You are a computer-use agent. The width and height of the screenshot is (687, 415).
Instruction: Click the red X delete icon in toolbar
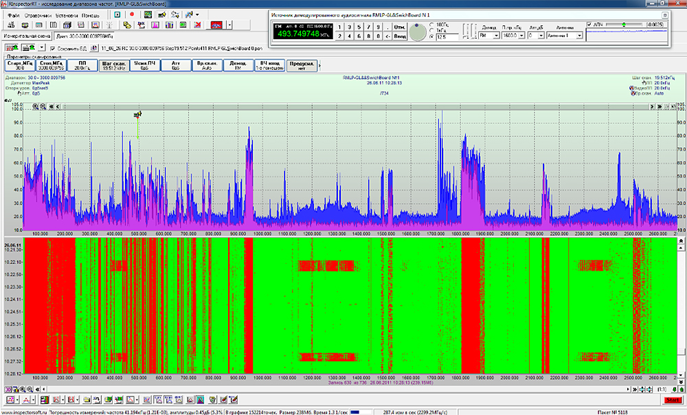(x=198, y=25)
